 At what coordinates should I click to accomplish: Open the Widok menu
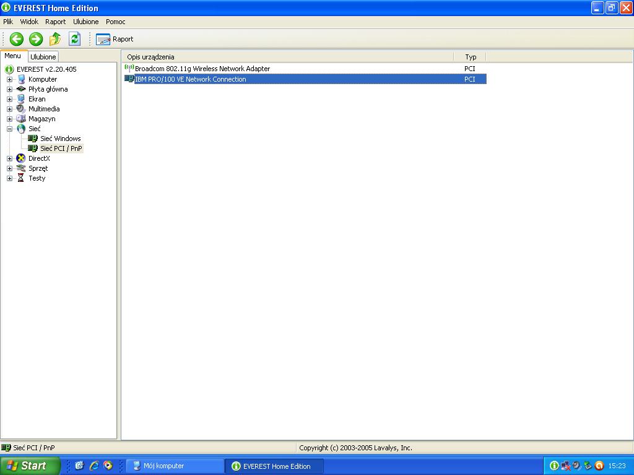[29, 22]
